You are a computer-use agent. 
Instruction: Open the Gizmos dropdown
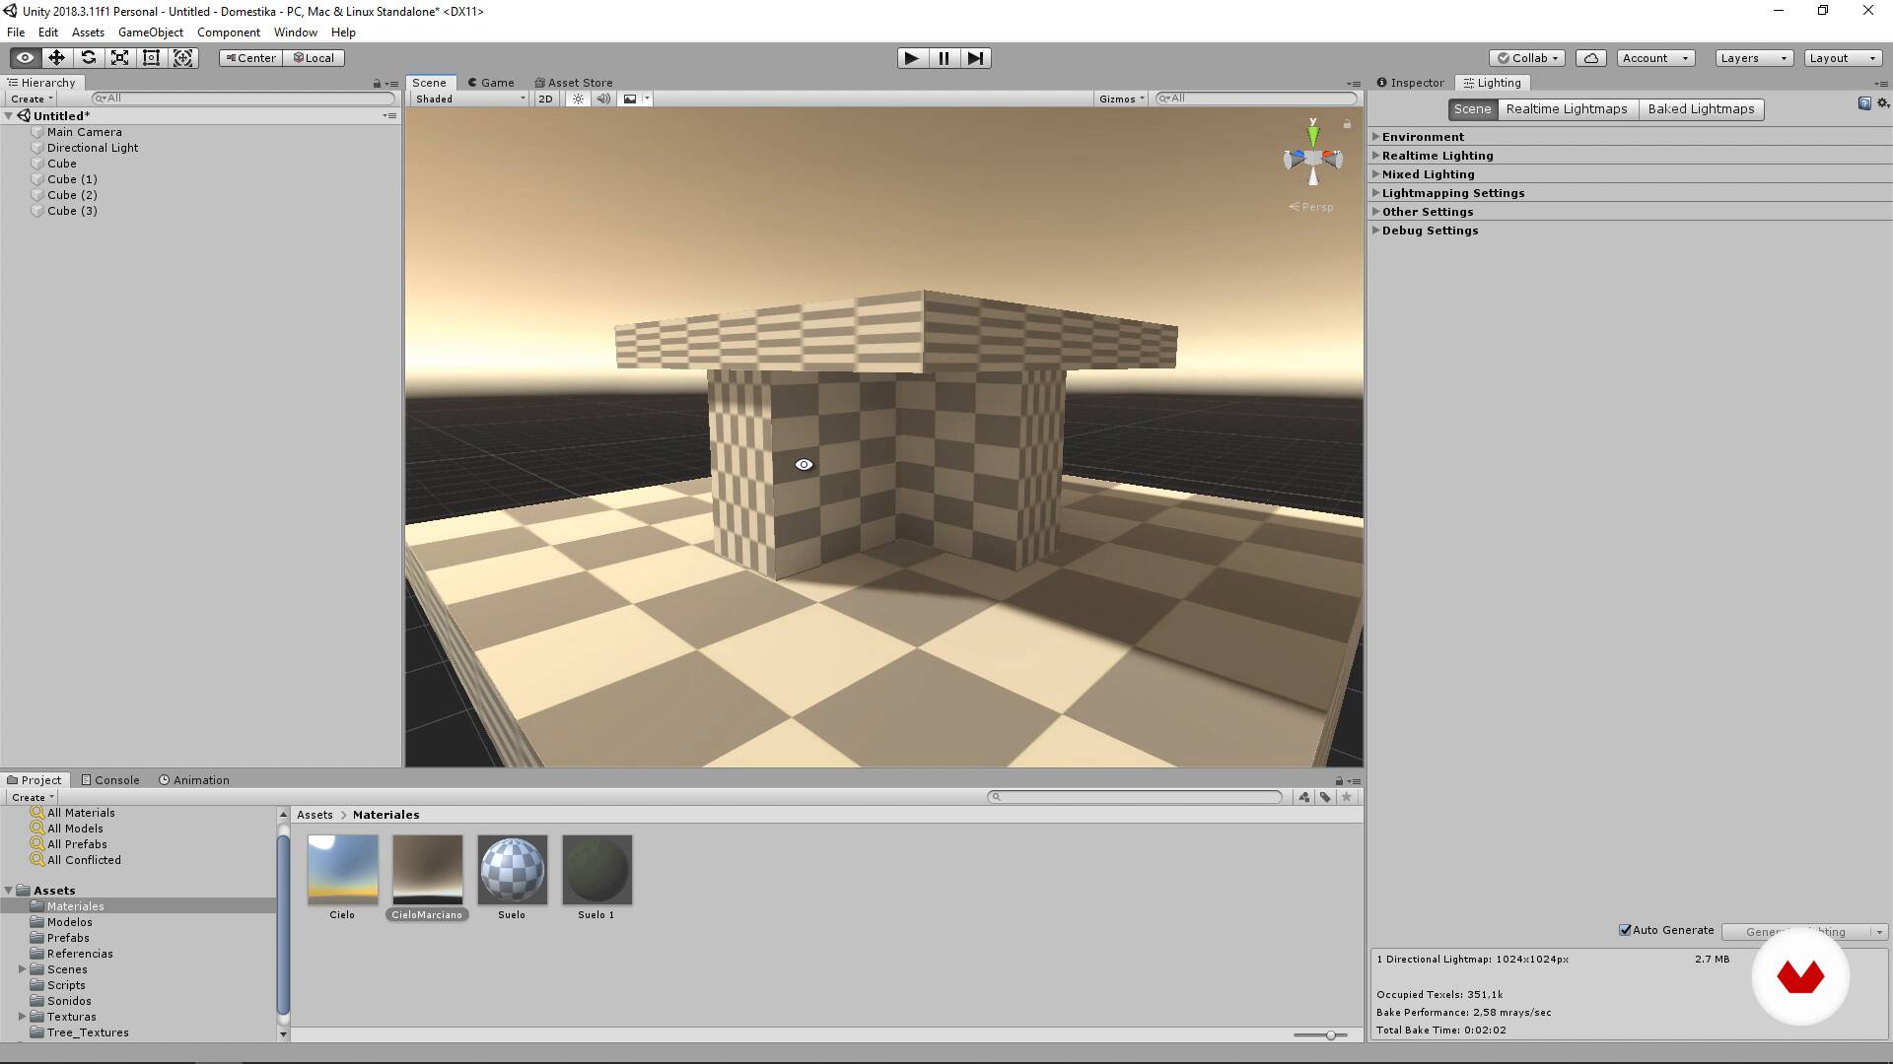click(x=1121, y=99)
